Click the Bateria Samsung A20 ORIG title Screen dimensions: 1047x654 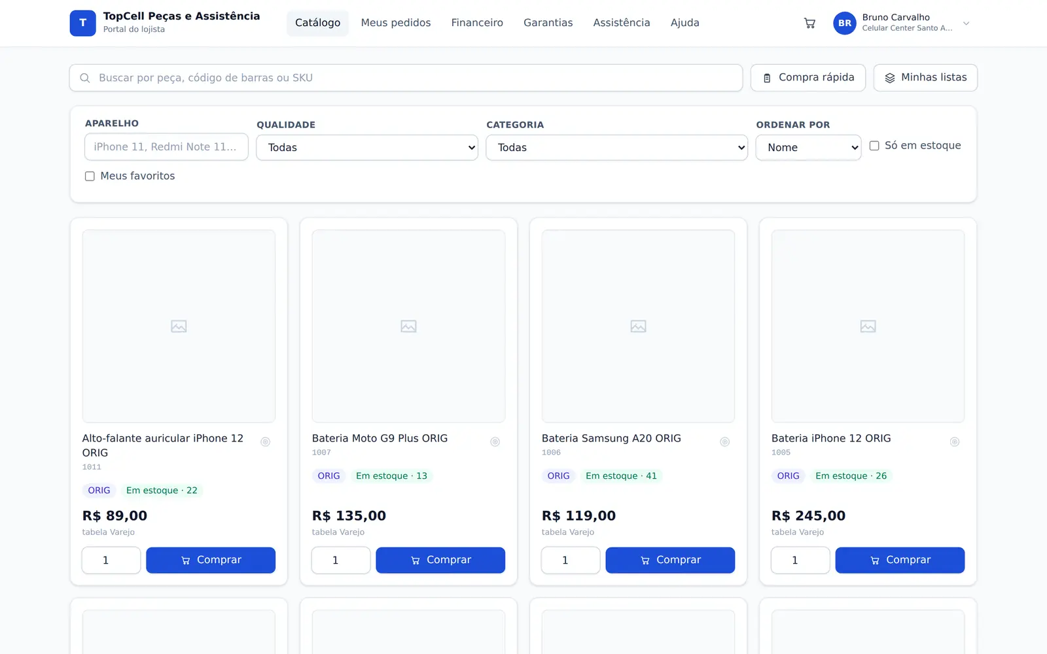point(611,438)
